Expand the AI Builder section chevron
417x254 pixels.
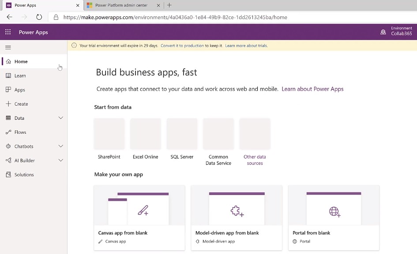click(61, 160)
